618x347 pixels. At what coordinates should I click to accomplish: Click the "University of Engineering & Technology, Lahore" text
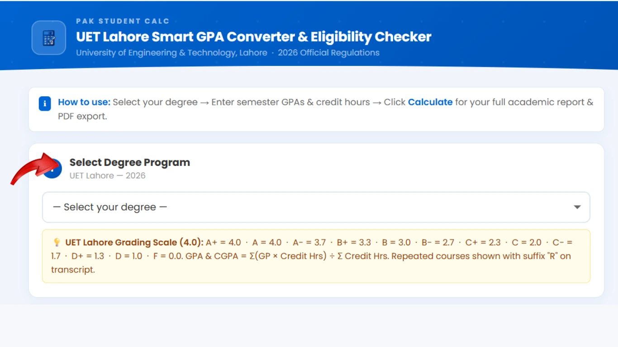(171, 53)
